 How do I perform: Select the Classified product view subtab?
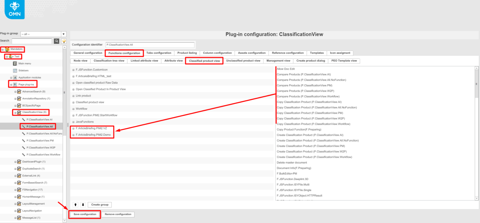(x=204, y=61)
